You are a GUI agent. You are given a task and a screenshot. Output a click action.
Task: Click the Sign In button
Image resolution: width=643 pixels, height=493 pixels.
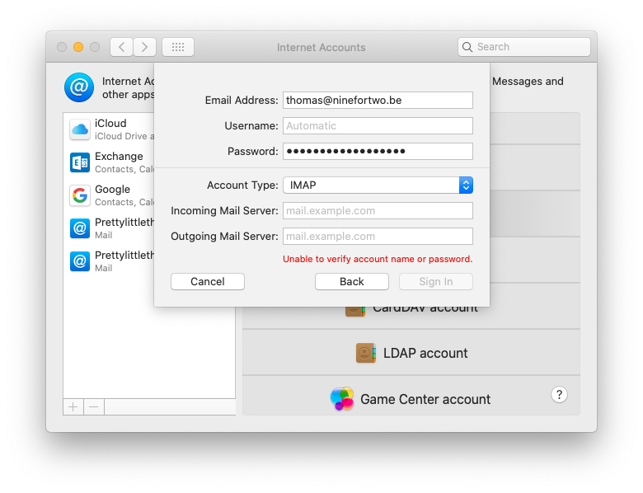click(436, 282)
